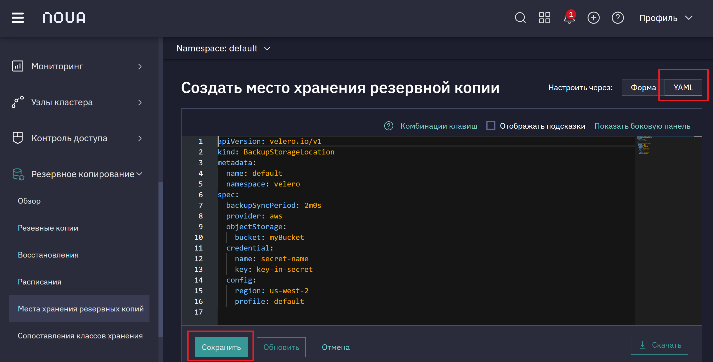Click the backupSyncPeriod value 2m0s
The height and width of the screenshot is (362, 713).
pos(313,205)
